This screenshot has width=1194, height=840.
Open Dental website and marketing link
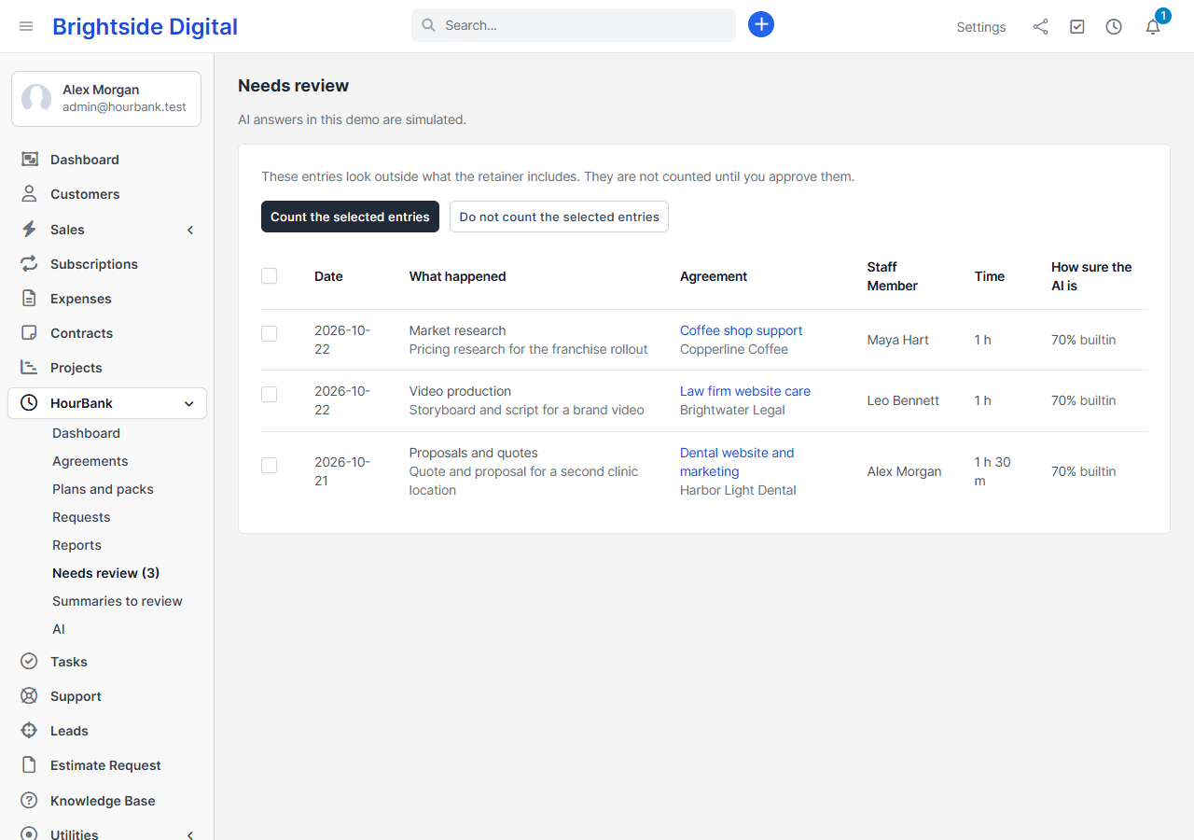[737, 462]
